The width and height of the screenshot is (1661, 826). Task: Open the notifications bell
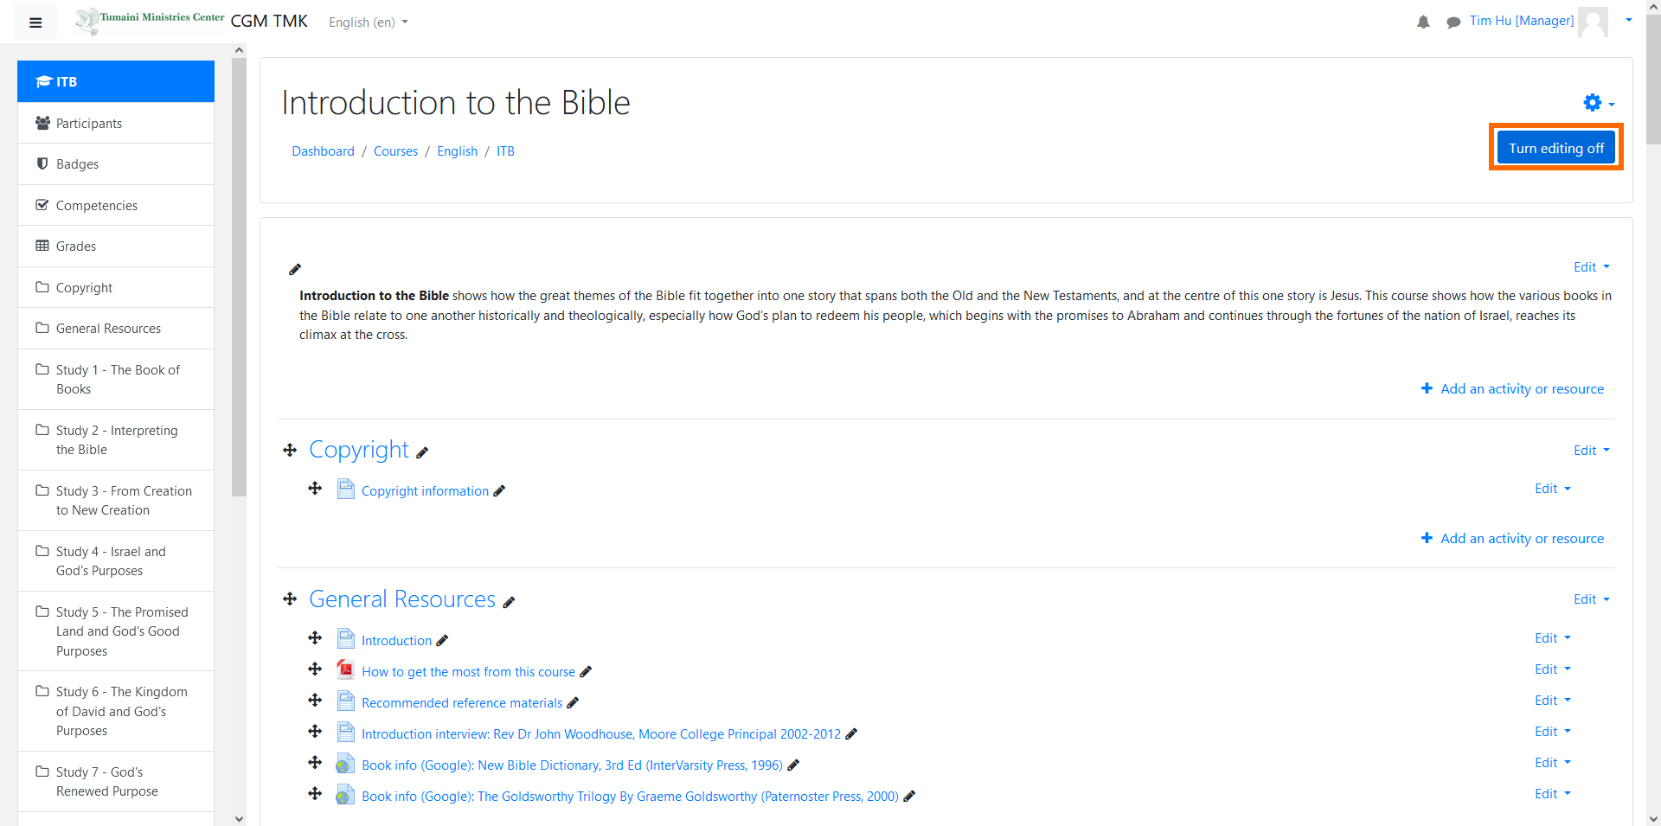[1423, 22]
